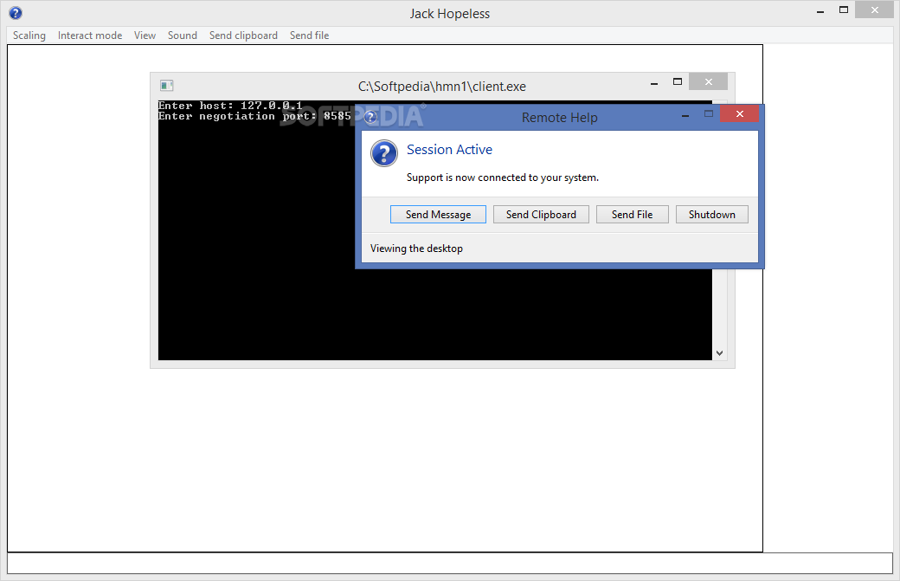Viewport: 900px width, 581px height.
Task: Open the Interact mode menu
Action: coord(89,35)
